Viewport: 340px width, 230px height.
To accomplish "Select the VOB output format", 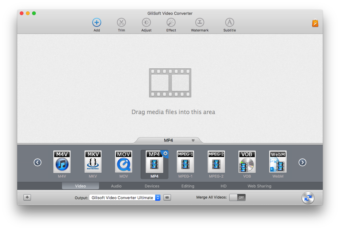I will coord(247,164).
